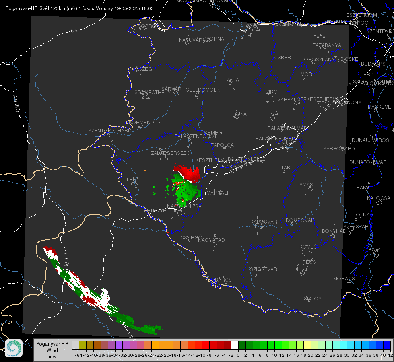The height and width of the screenshot is (362, 394).
Task: Click the RÁCKEVE label
Action: [380, 107]
